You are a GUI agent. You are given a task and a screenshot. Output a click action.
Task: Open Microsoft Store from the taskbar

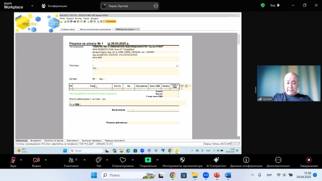(184, 175)
